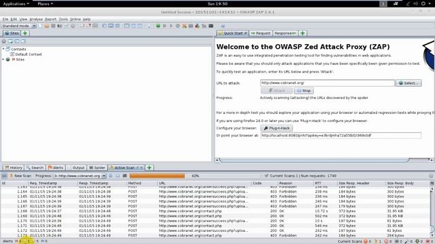Click the Force User Mode toolbar icon
This screenshot has width=435, height=244.
click(204, 26)
